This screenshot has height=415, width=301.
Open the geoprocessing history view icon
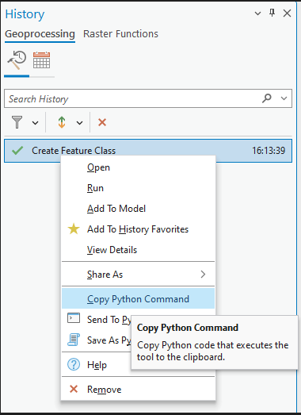pos(17,60)
